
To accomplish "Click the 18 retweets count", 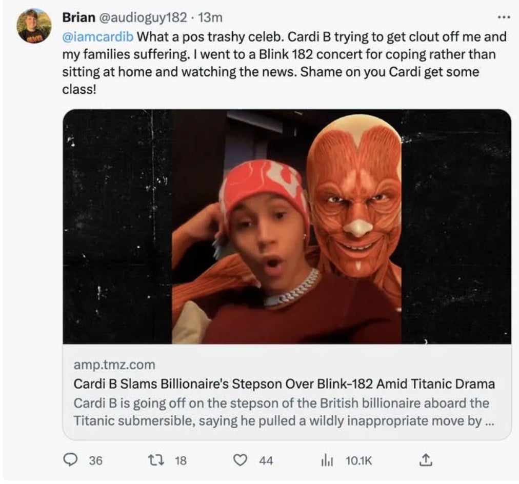I will pos(181,460).
